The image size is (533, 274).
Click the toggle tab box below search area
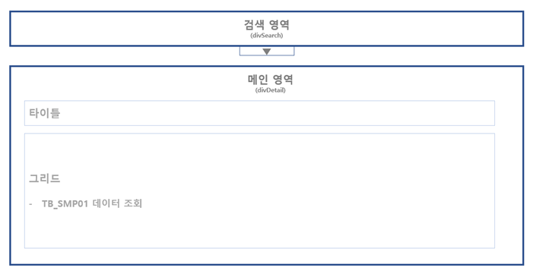(x=267, y=51)
